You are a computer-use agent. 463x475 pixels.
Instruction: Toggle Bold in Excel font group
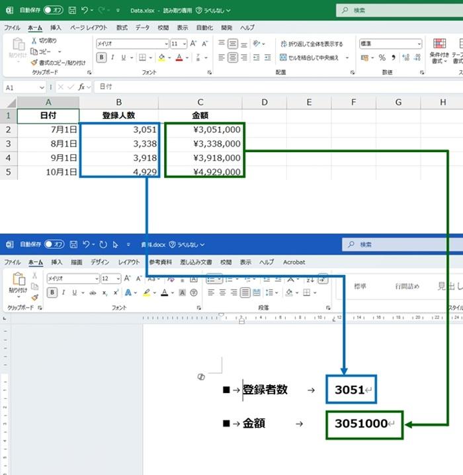click(x=102, y=58)
